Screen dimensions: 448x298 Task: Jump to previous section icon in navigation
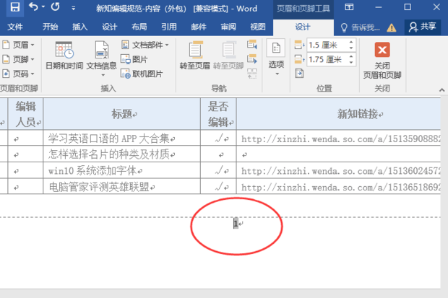[251, 44]
